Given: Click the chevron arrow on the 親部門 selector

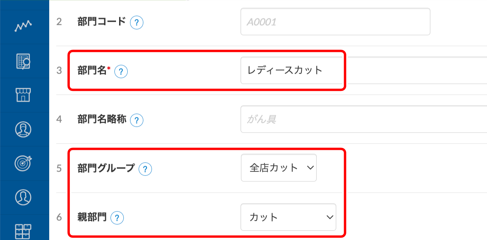Looking at the screenshot, I should coord(329,217).
